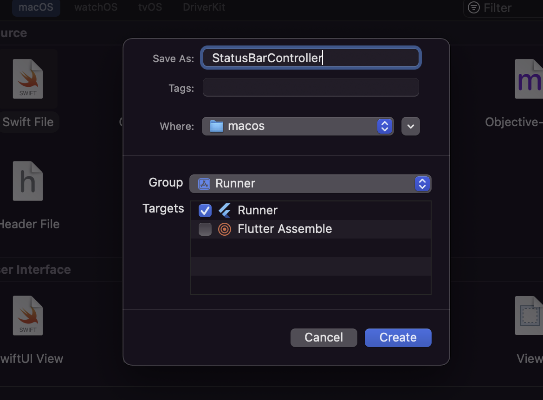Image resolution: width=543 pixels, height=400 pixels.
Task: Pick the SwiftUI View template icon
Action: pyautogui.click(x=28, y=316)
